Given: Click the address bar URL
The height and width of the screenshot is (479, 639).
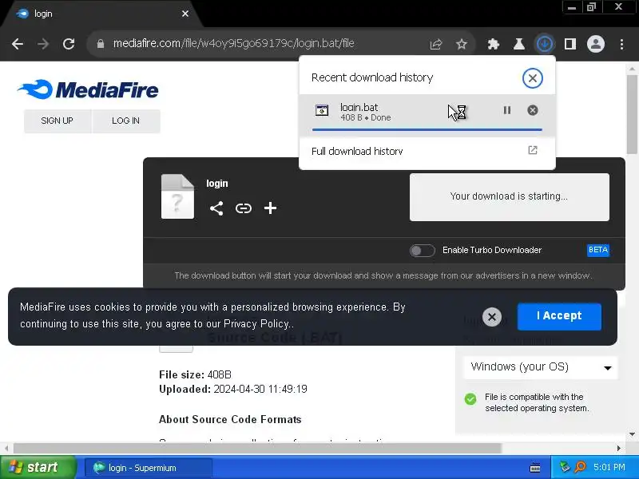Looking at the screenshot, I should (233, 43).
